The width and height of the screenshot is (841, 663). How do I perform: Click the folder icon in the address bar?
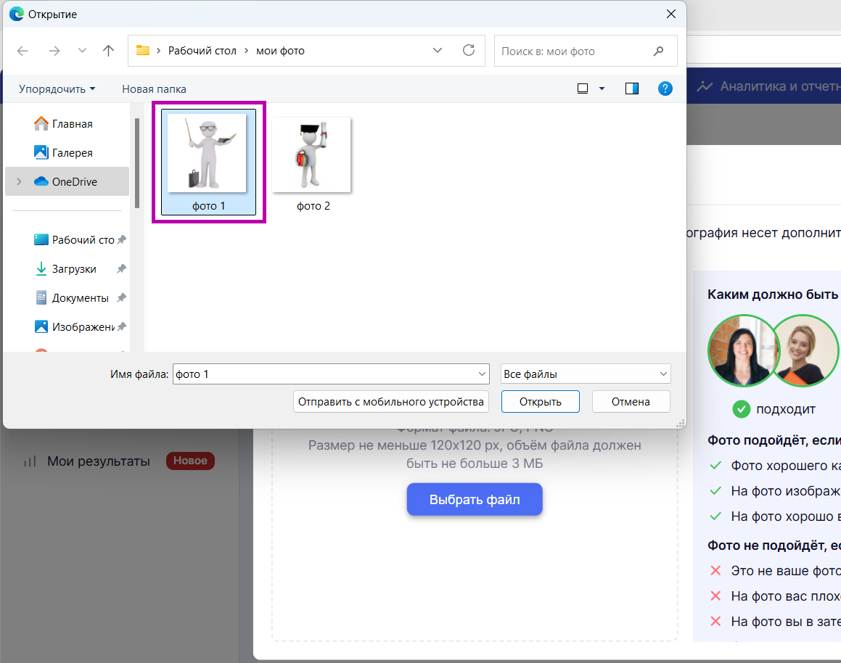click(x=143, y=50)
